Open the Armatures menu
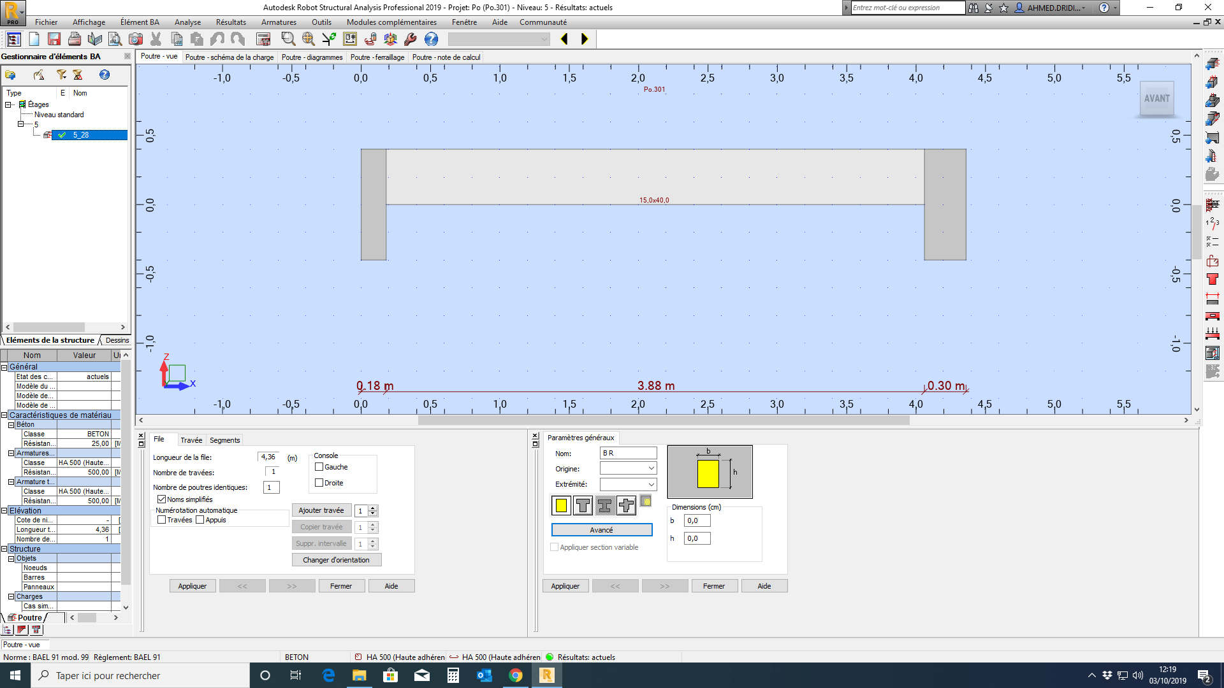The width and height of the screenshot is (1224, 688). click(279, 22)
